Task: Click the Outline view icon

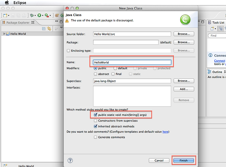Action: 209,72
